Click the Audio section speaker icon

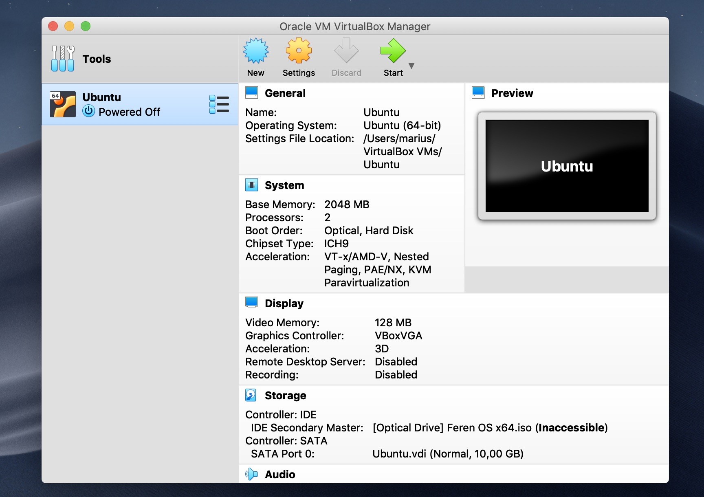(251, 474)
